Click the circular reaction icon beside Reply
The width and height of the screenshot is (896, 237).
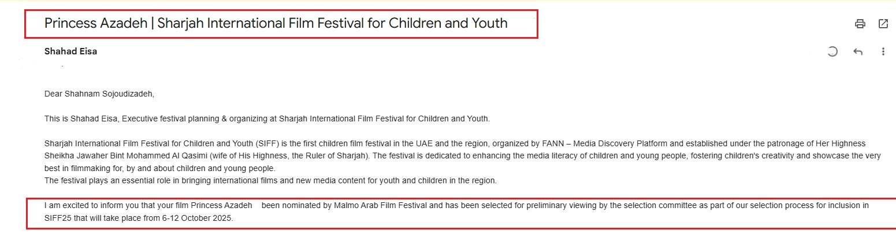tap(832, 51)
